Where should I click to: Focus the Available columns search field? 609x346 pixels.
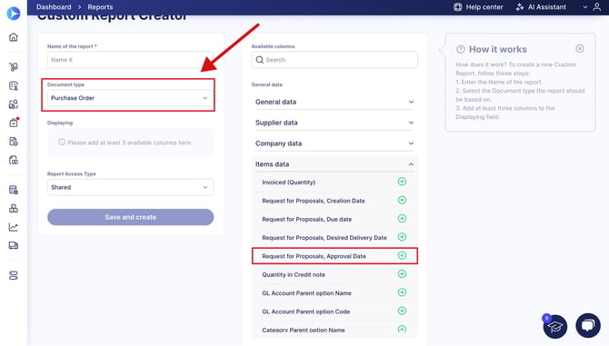(334, 60)
